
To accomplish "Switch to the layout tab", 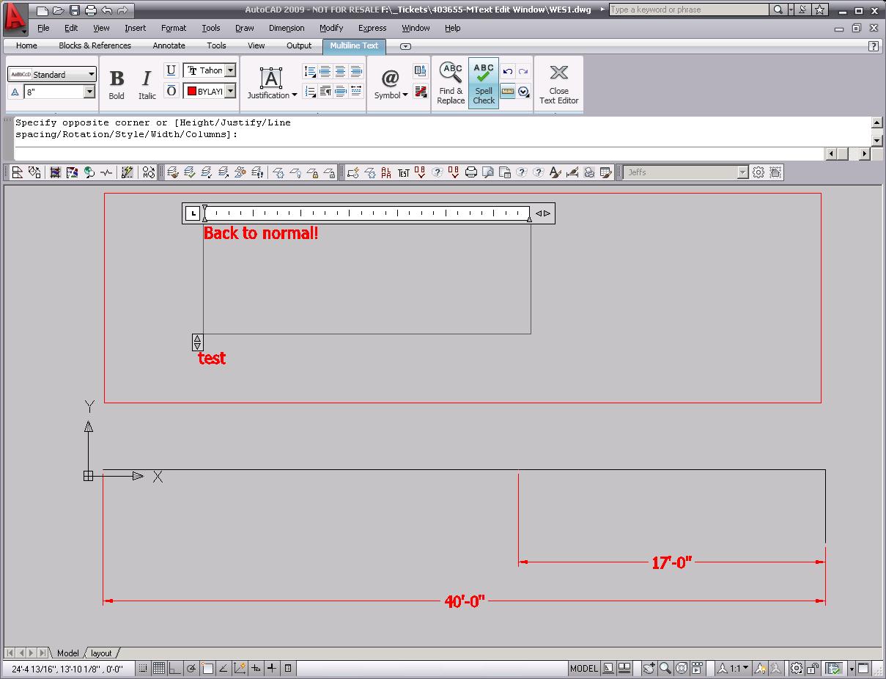I will tap(101, 653).
